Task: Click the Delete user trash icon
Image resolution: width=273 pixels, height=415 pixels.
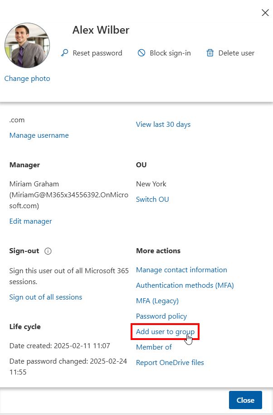Action: (210, 53)
